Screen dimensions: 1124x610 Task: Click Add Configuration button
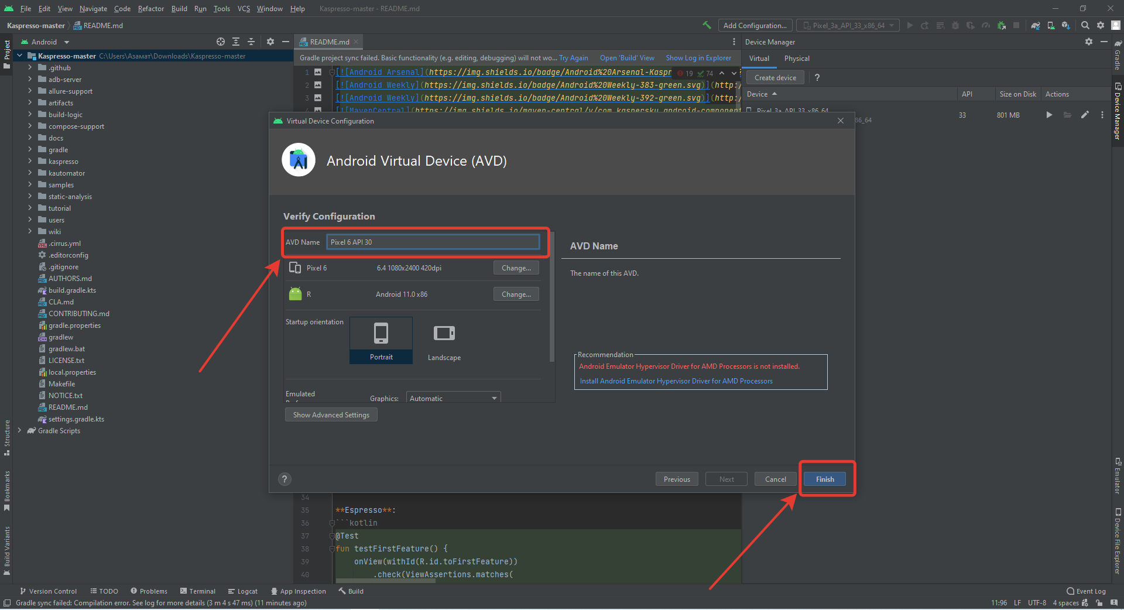(x=755, y=25)
